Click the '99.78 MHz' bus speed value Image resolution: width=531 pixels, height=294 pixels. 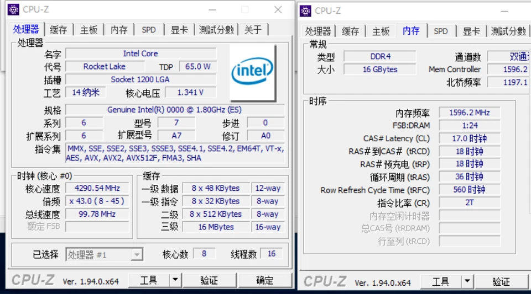(97, 214)
